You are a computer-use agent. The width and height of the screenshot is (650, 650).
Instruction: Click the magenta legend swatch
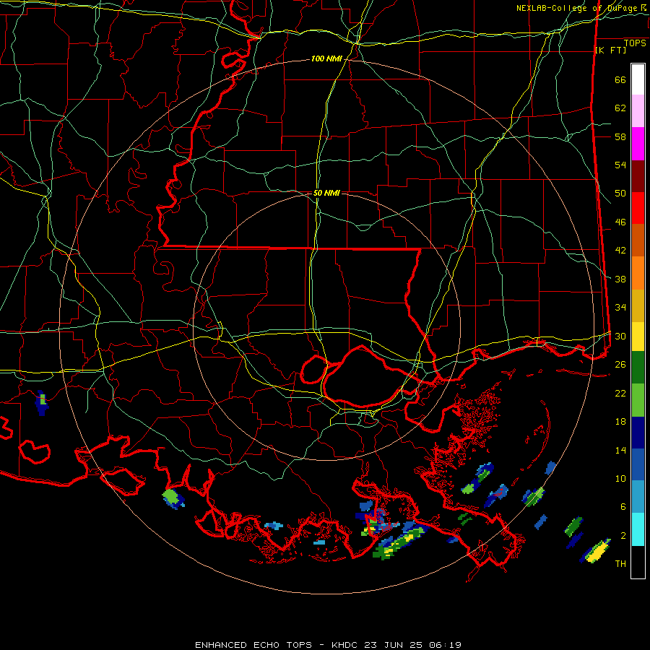[638, 144]
